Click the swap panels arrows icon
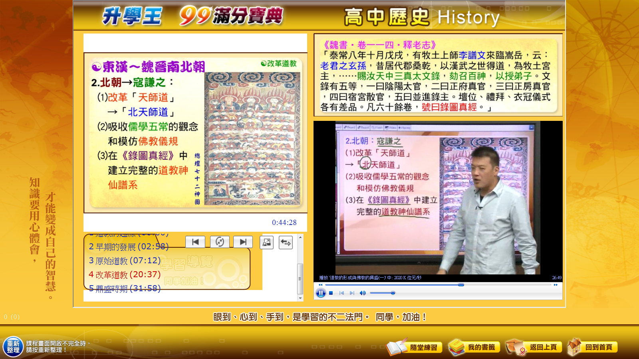Image resolution: width=639 pixels, height=359 pixels. 286,242
